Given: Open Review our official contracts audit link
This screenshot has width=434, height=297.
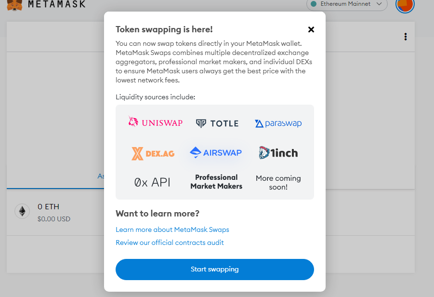Looking at the screenshot, I should coord(170,243).
